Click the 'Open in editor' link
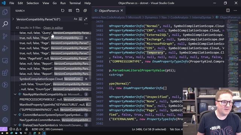Screen dimensions: 241x135 [53, 28]
